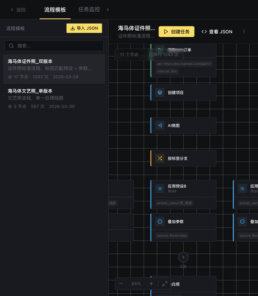Click the 按标签分支 shuffle icon
The image size is (258, 296).
pyautogui.click(x=160, y=158)
